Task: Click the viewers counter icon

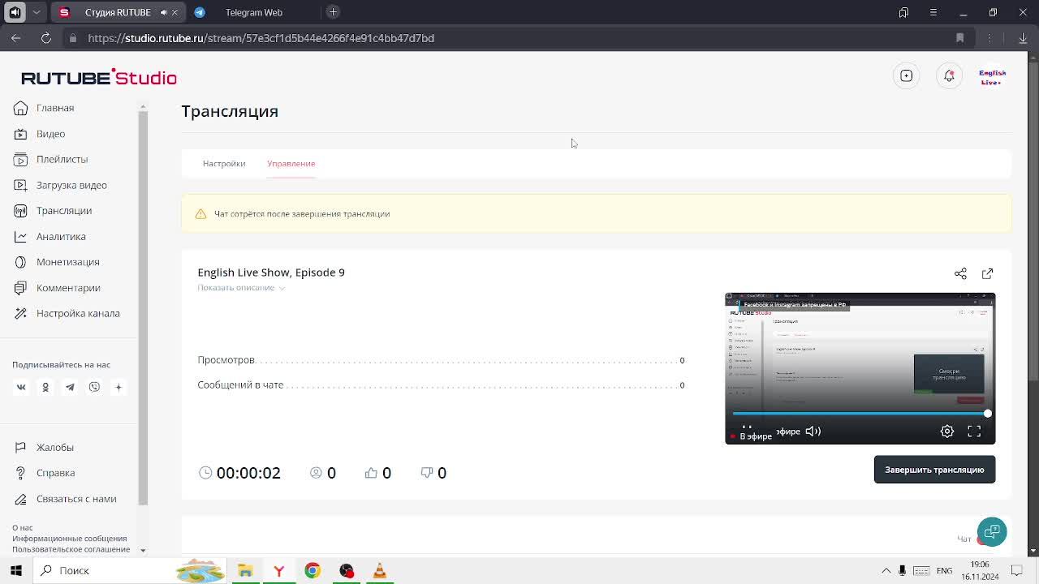Action: (316, 473)
